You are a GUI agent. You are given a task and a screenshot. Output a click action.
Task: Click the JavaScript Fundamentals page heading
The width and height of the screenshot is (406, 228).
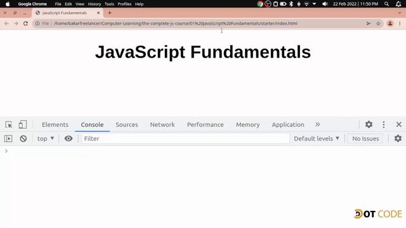coord(203,52)
